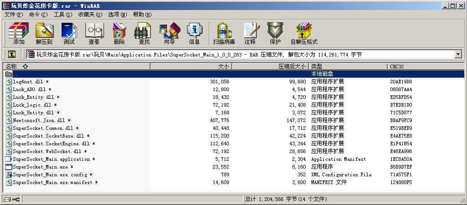The width and height of the screenshot is (467, 205).
Task: Click the SuperSocket_Main.exe.config file icon
Action: point(9,174)
